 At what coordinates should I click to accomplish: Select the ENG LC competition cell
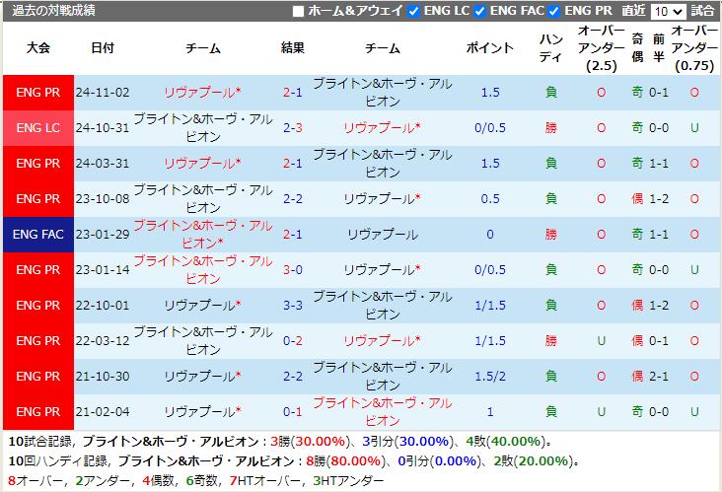(38, 128)
